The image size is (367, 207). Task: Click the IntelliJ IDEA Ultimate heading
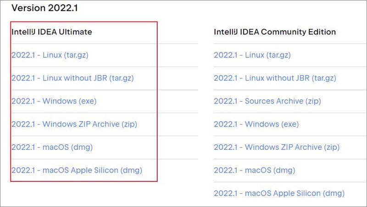click(52, 32)
